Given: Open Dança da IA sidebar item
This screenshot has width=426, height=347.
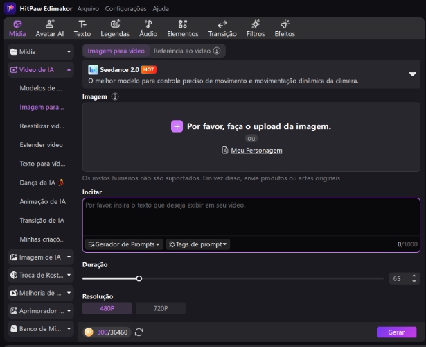Looking at the screenshot, I should (42, 183).
